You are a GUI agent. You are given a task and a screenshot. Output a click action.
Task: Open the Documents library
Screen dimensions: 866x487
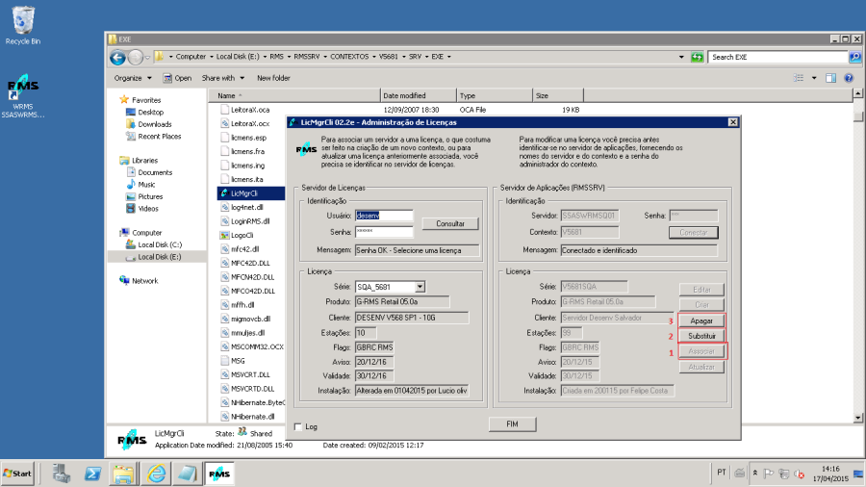pos(155,172)
